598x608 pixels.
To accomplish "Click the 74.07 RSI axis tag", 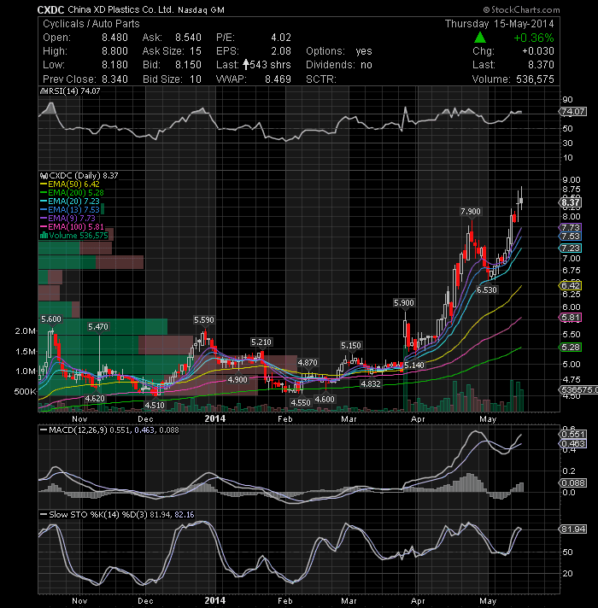I will point(573,112).
